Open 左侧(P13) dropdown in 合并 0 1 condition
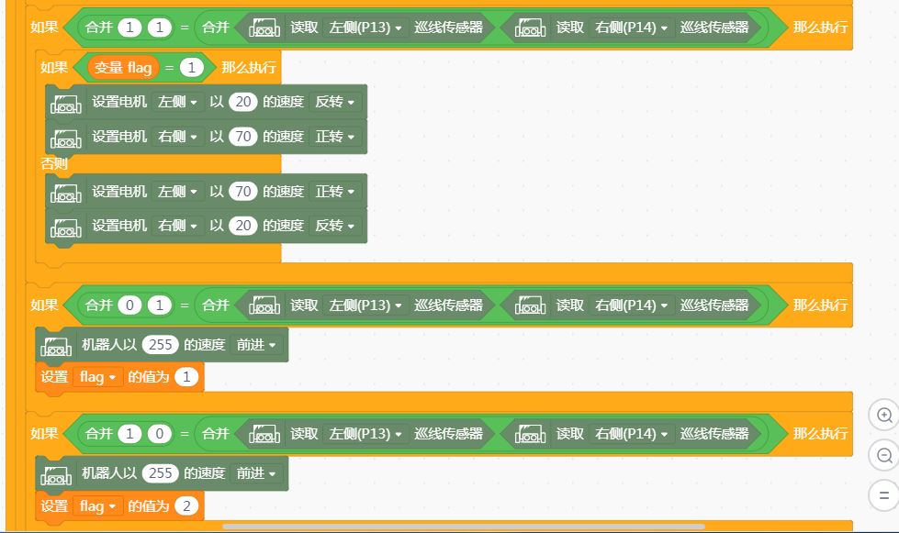Screen dimensions: 899x533 [x=365, y=305]
